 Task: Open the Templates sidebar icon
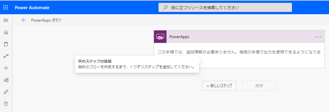6,80
